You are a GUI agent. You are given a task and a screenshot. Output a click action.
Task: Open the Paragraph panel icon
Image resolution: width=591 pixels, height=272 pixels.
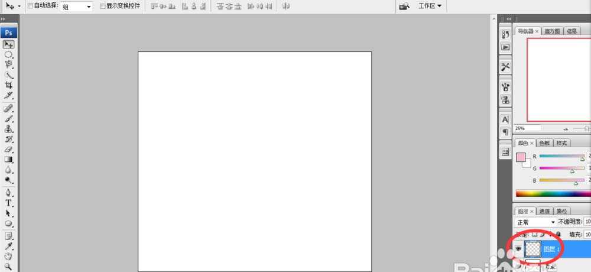tap(505, 132)
